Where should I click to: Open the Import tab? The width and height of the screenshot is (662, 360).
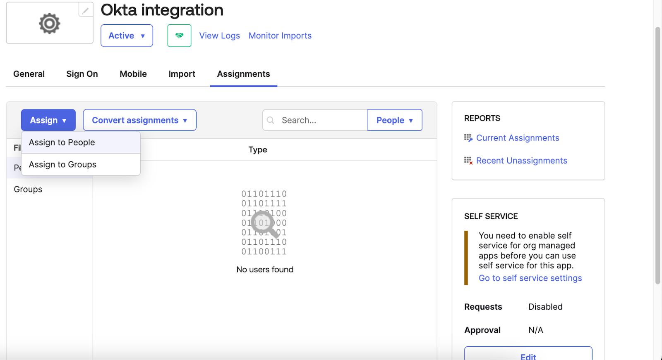coord(182,74)
